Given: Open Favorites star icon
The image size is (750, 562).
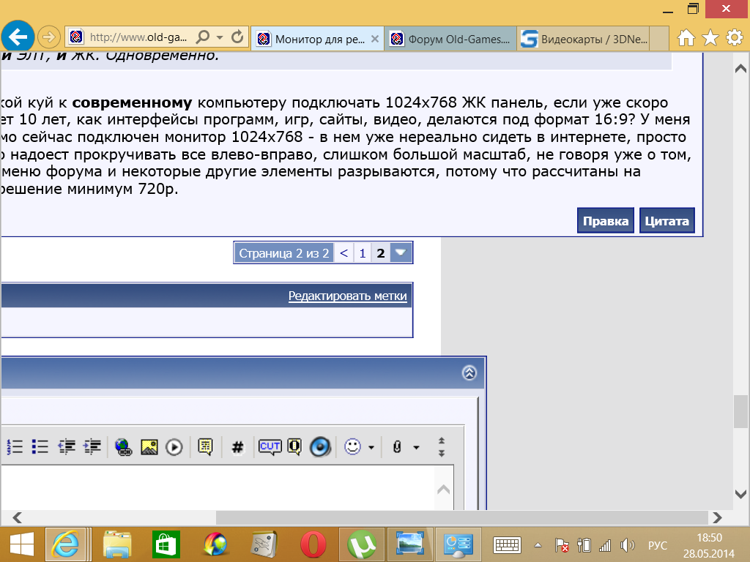Looking at the screenshot, I should pos(710,38).
